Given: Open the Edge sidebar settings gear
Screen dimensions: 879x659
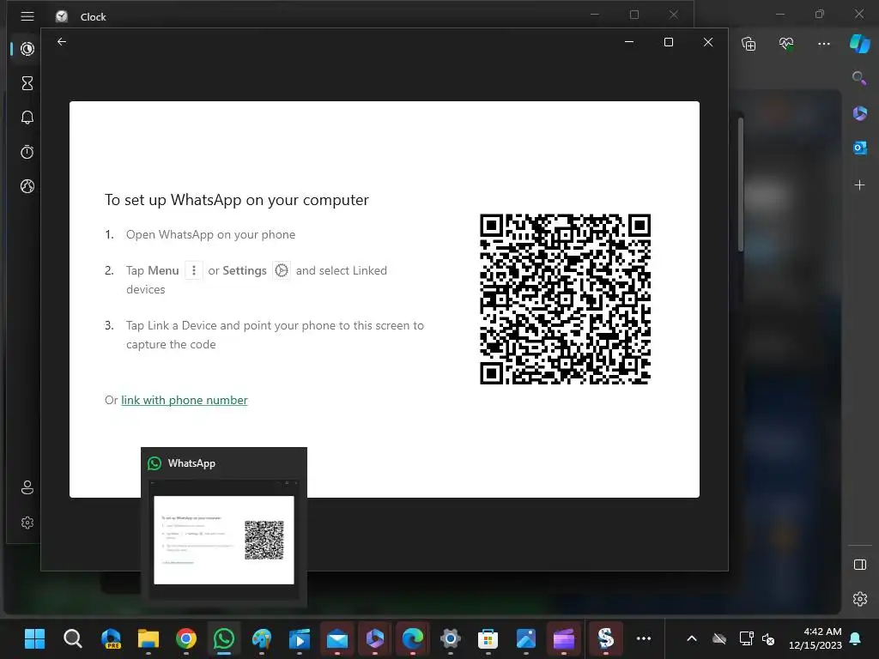Looking at the screenshot, I should (859, 599).
